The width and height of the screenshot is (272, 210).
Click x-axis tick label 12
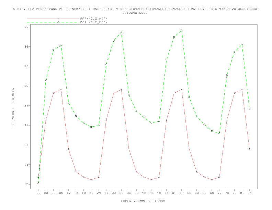pos(69,193)
